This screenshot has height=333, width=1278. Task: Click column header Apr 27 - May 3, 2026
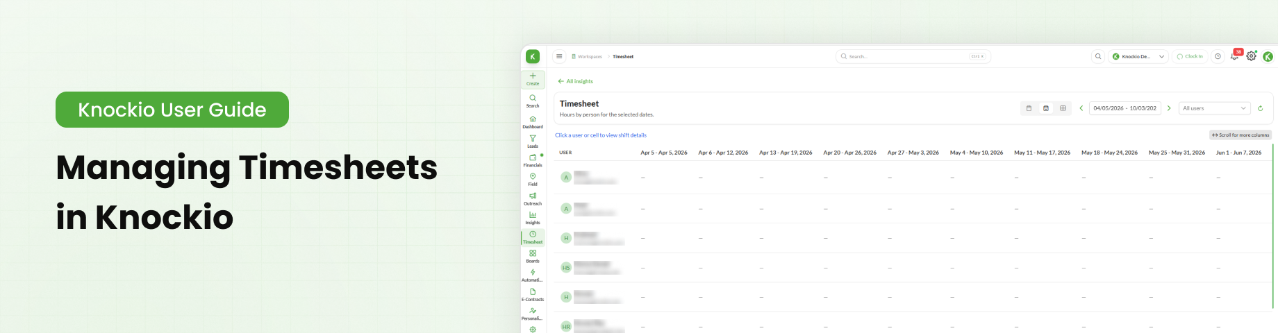coord(913,153)
